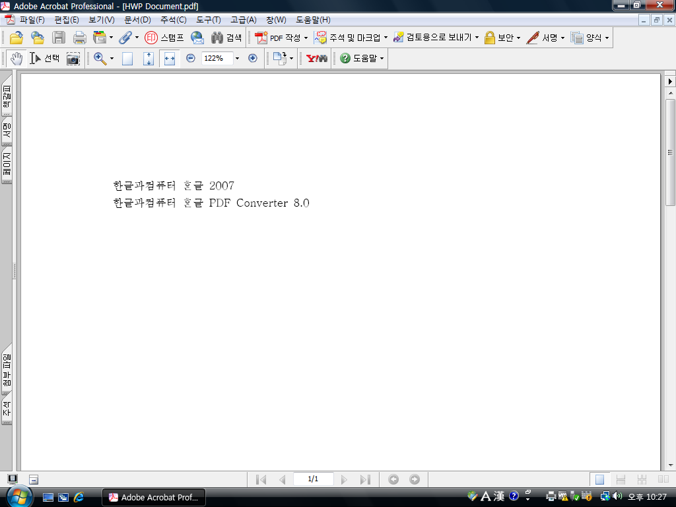Show the 책갈피 bookmarks side panel tab

click(7, 96)
